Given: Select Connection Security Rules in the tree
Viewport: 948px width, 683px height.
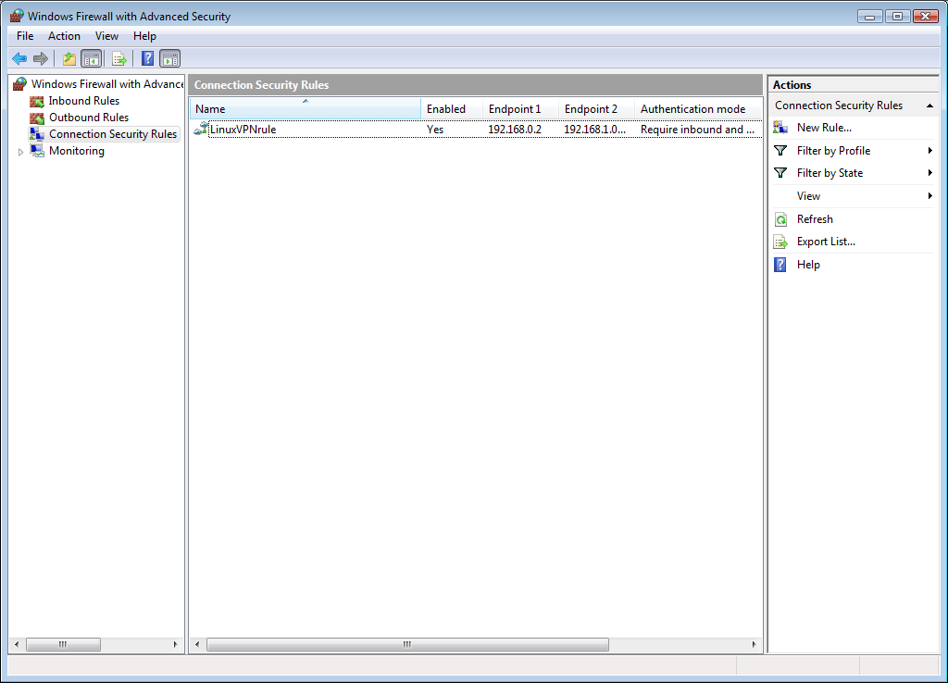Looking at the screenshot, I should coord(113,133).
